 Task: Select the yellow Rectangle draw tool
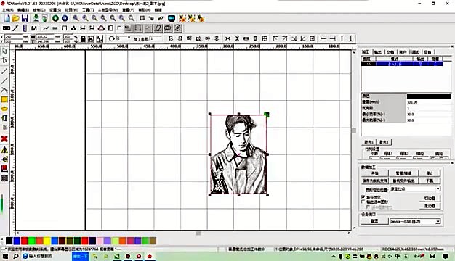pos(4,99)
